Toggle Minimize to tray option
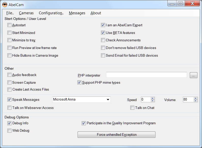 coord(9,40)
